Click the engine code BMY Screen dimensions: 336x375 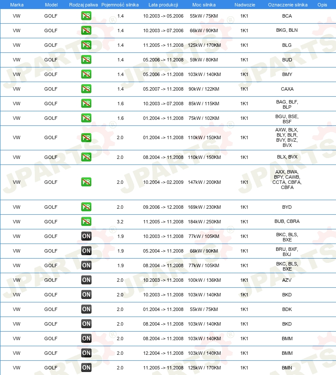(x=287, y=74)
